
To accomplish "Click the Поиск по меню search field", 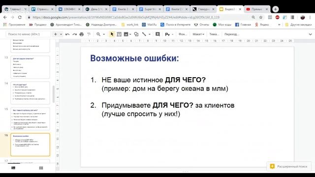I will tap(28, 34).
